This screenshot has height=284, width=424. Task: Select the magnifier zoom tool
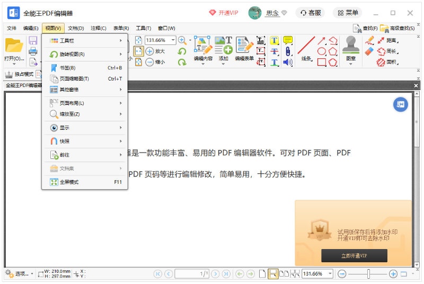coord(182,40)
